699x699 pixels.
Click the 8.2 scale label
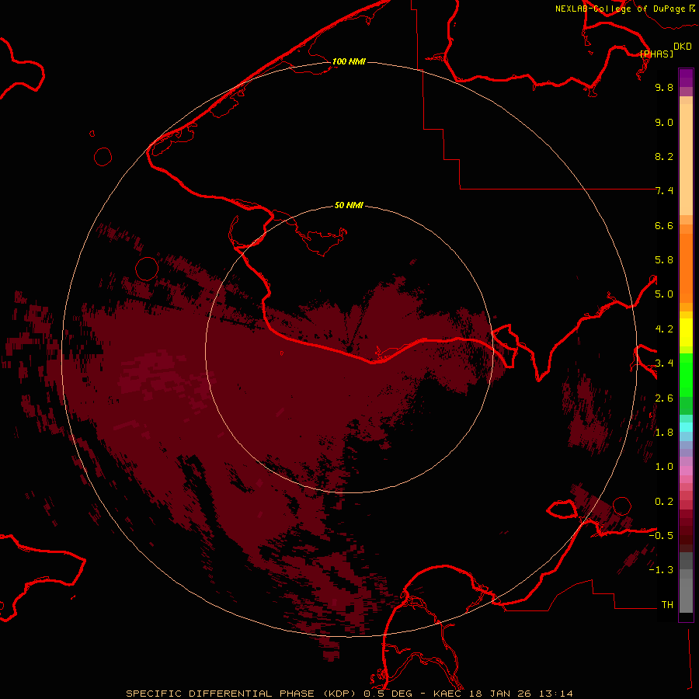(664, 156)
